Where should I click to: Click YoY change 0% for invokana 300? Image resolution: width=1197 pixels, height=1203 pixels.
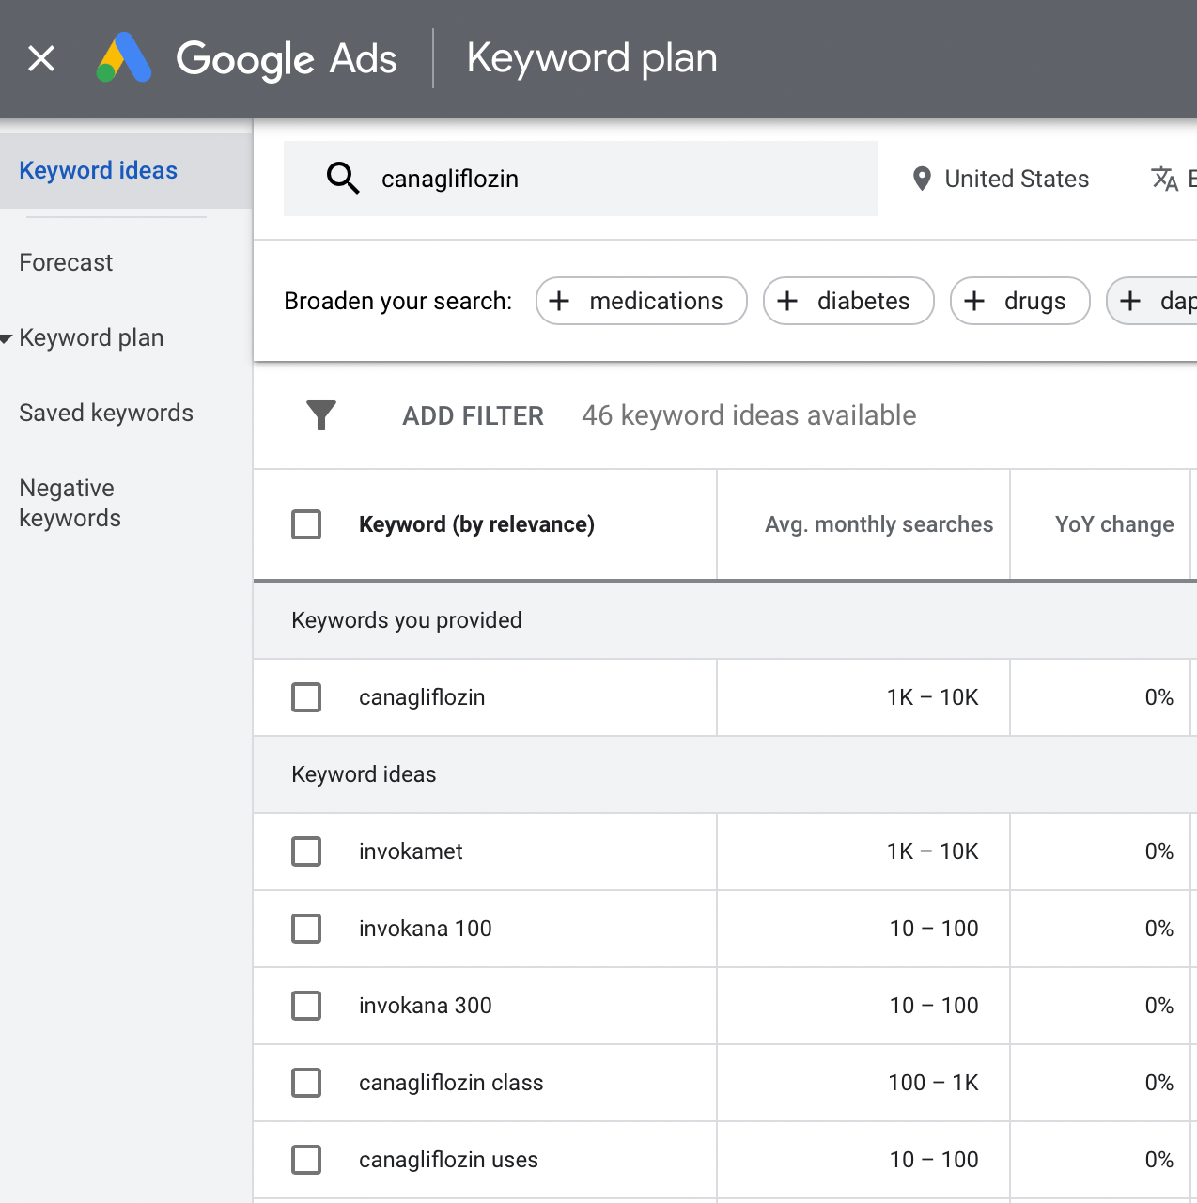click(1159, 1006)
